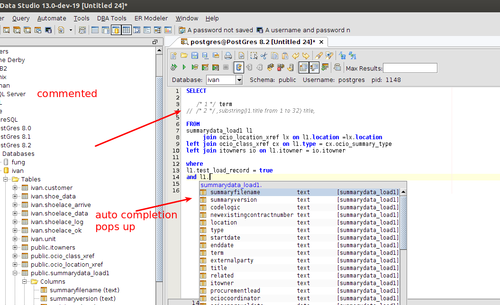Toggle the grid panel icon in main toolbar
This screenshot has height=305, width=500.
click(126, 30)
